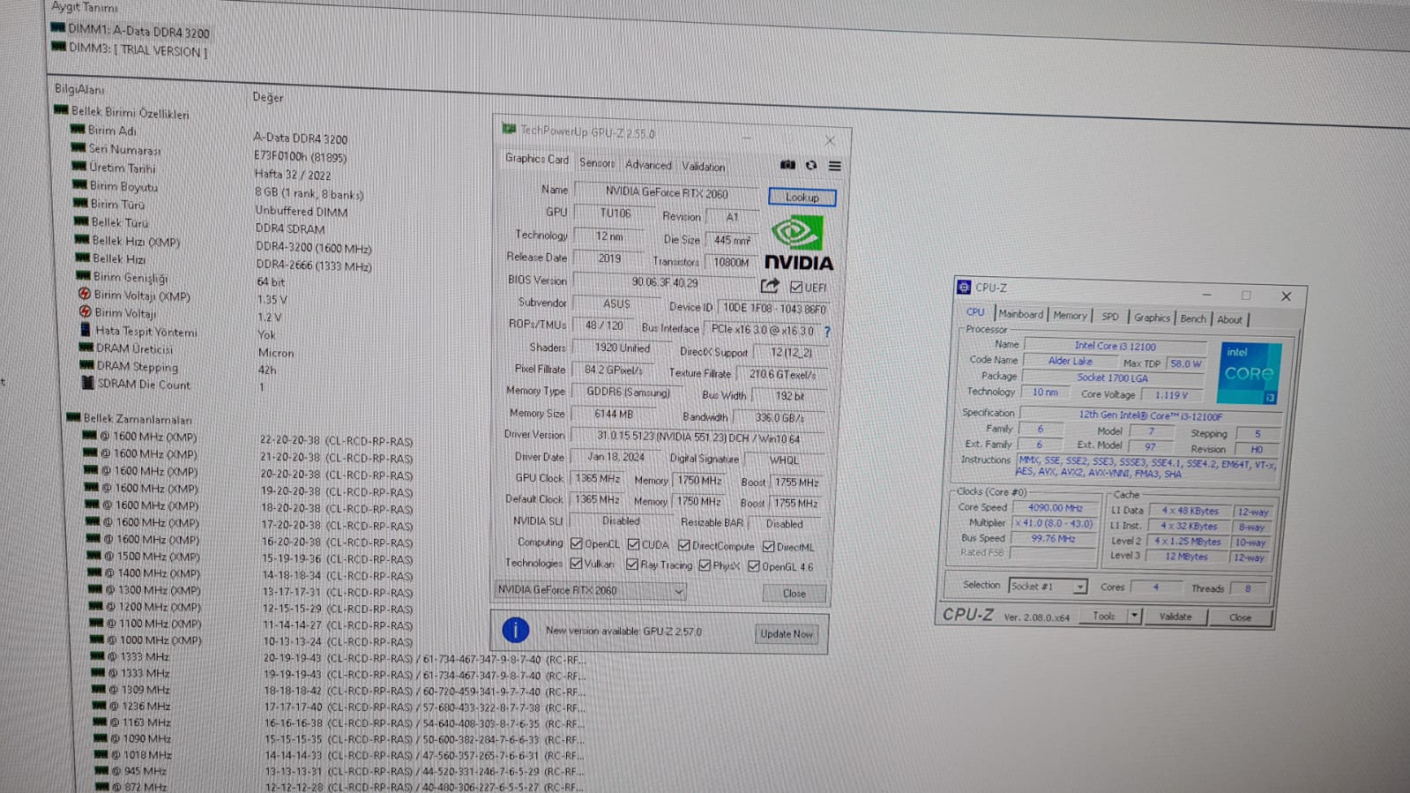Viewport: 1410px width, 793px height.
Task: Click the DIMM1 memory module icon
Action: [58, 27]
